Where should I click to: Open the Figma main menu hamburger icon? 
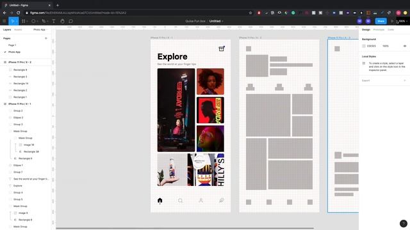[4, 21]
